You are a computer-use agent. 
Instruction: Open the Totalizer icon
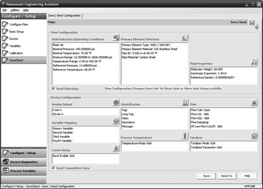[254, 136]
